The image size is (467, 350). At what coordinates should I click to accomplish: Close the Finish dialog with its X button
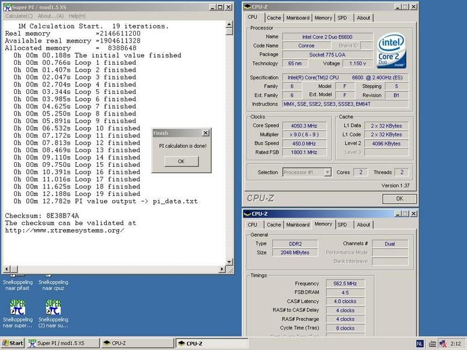pos(205,133)
